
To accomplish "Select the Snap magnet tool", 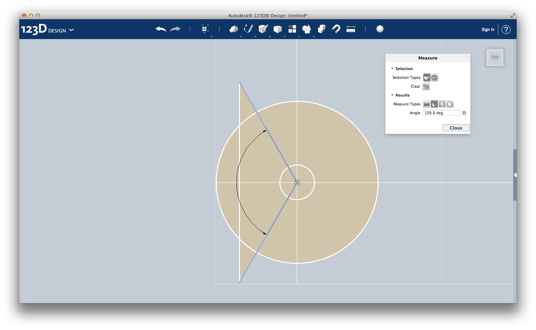I will point(336,29).
